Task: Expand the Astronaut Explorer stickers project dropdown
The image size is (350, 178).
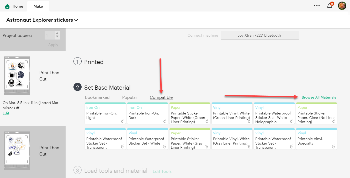Action: tap(76, 20)
